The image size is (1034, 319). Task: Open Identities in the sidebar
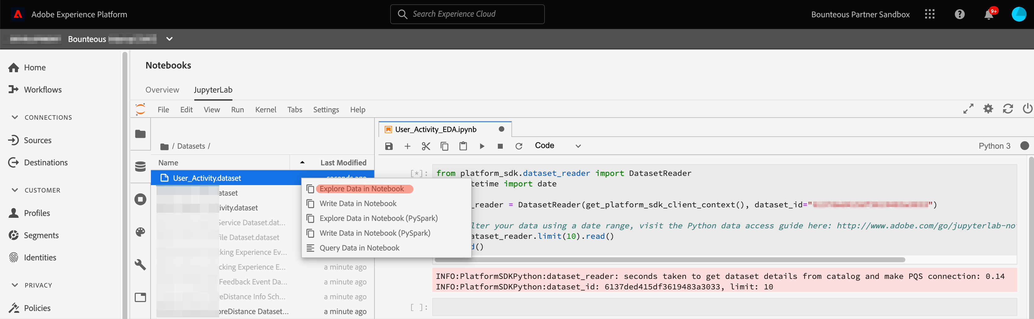(x=32, y=258)
